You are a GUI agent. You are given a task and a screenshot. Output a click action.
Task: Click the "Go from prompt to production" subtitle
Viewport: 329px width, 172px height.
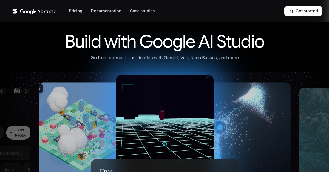(164, 58)
